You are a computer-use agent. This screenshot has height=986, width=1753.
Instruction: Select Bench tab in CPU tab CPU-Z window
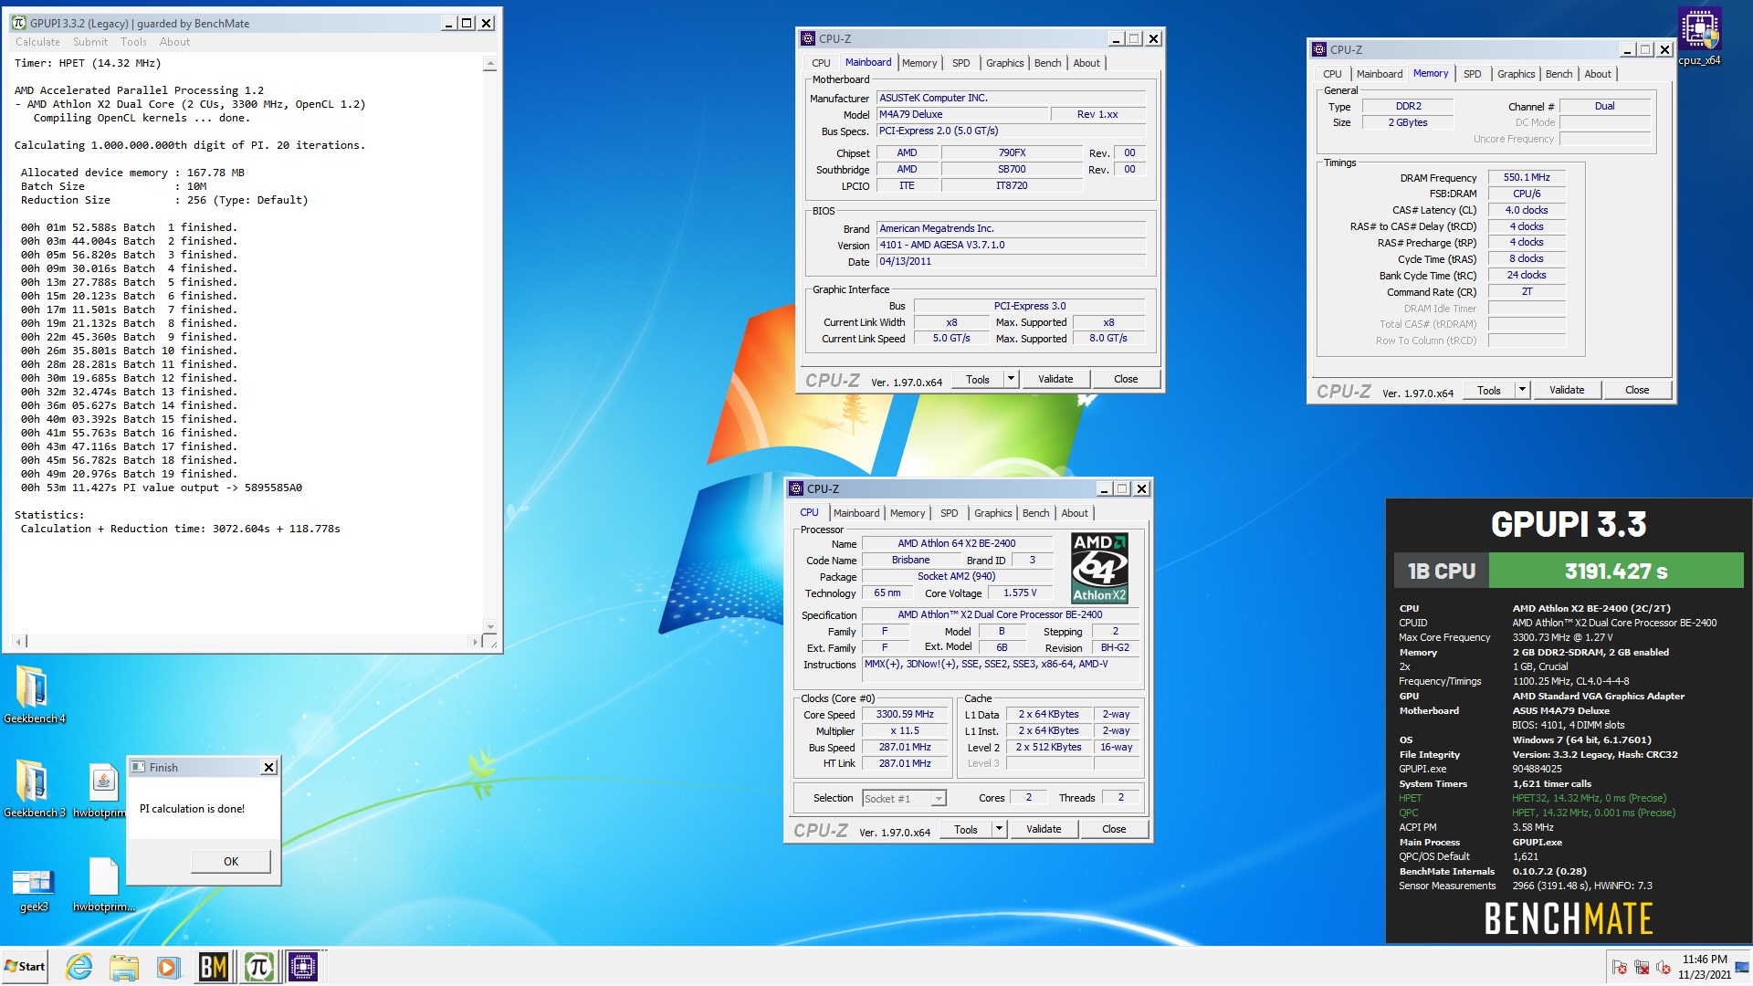1036,513
